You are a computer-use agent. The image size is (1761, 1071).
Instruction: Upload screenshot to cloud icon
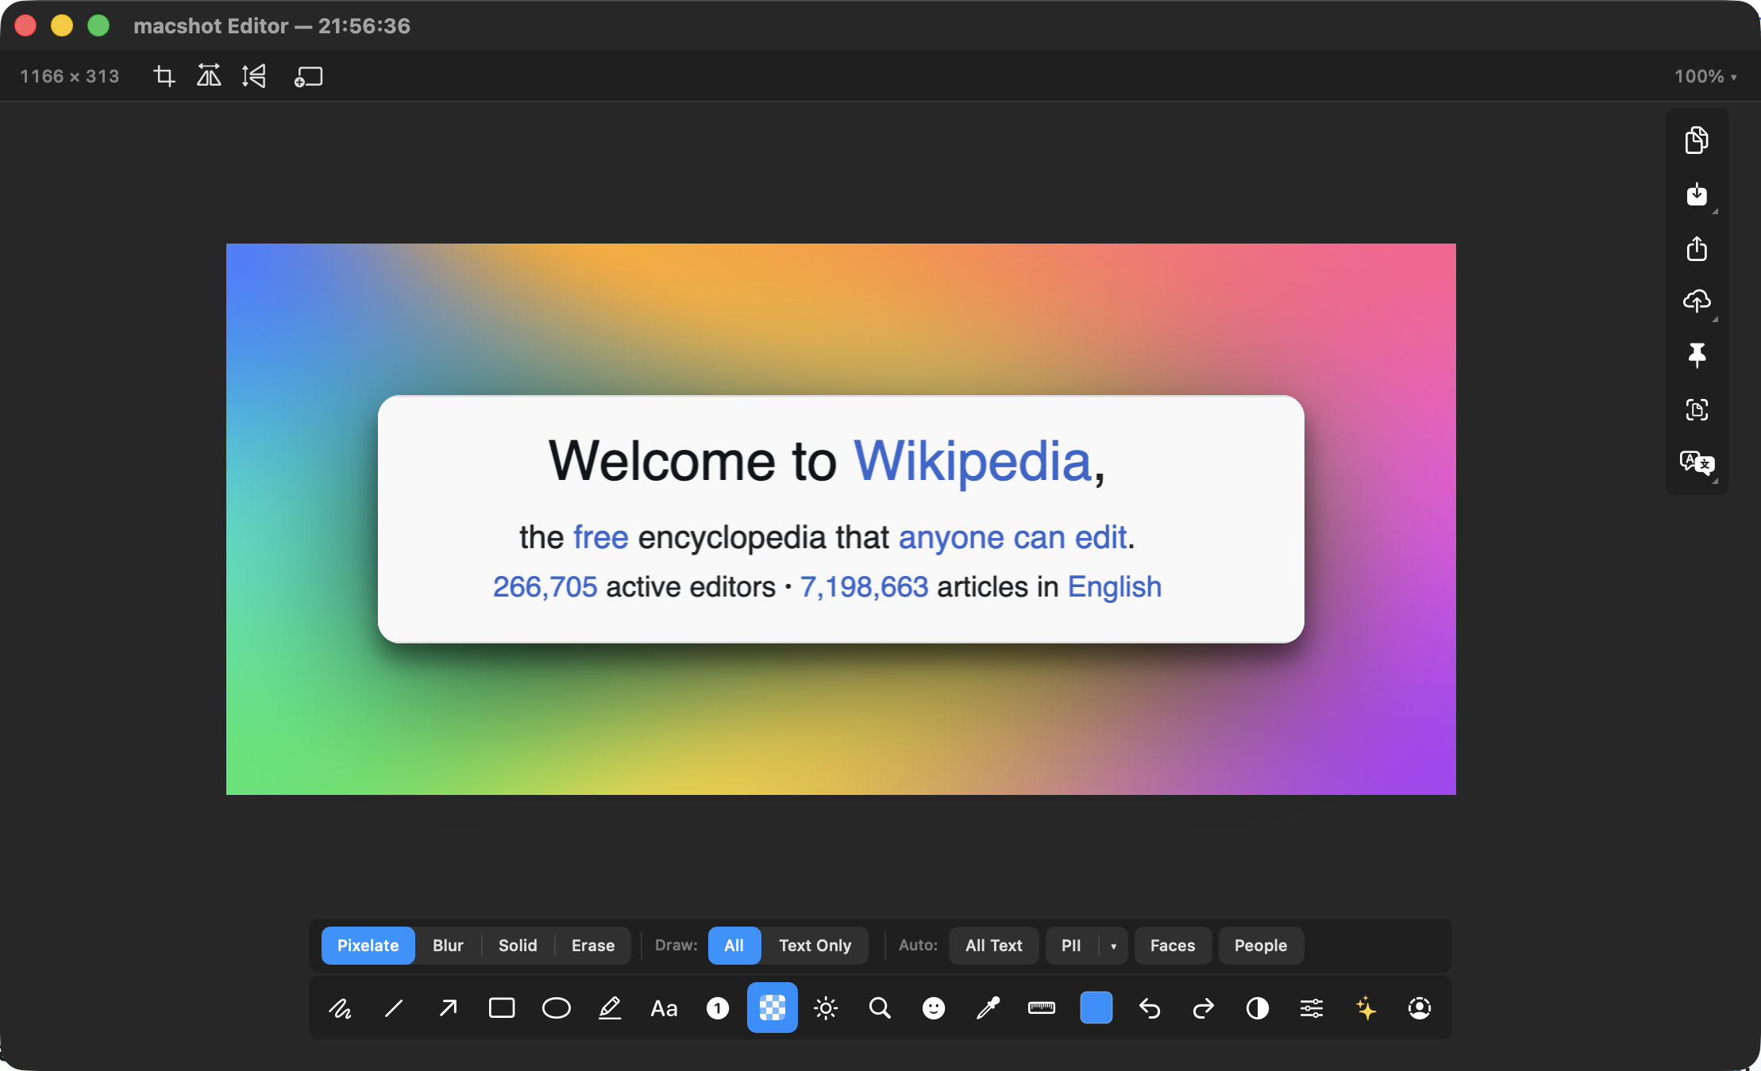[1697, 301]
